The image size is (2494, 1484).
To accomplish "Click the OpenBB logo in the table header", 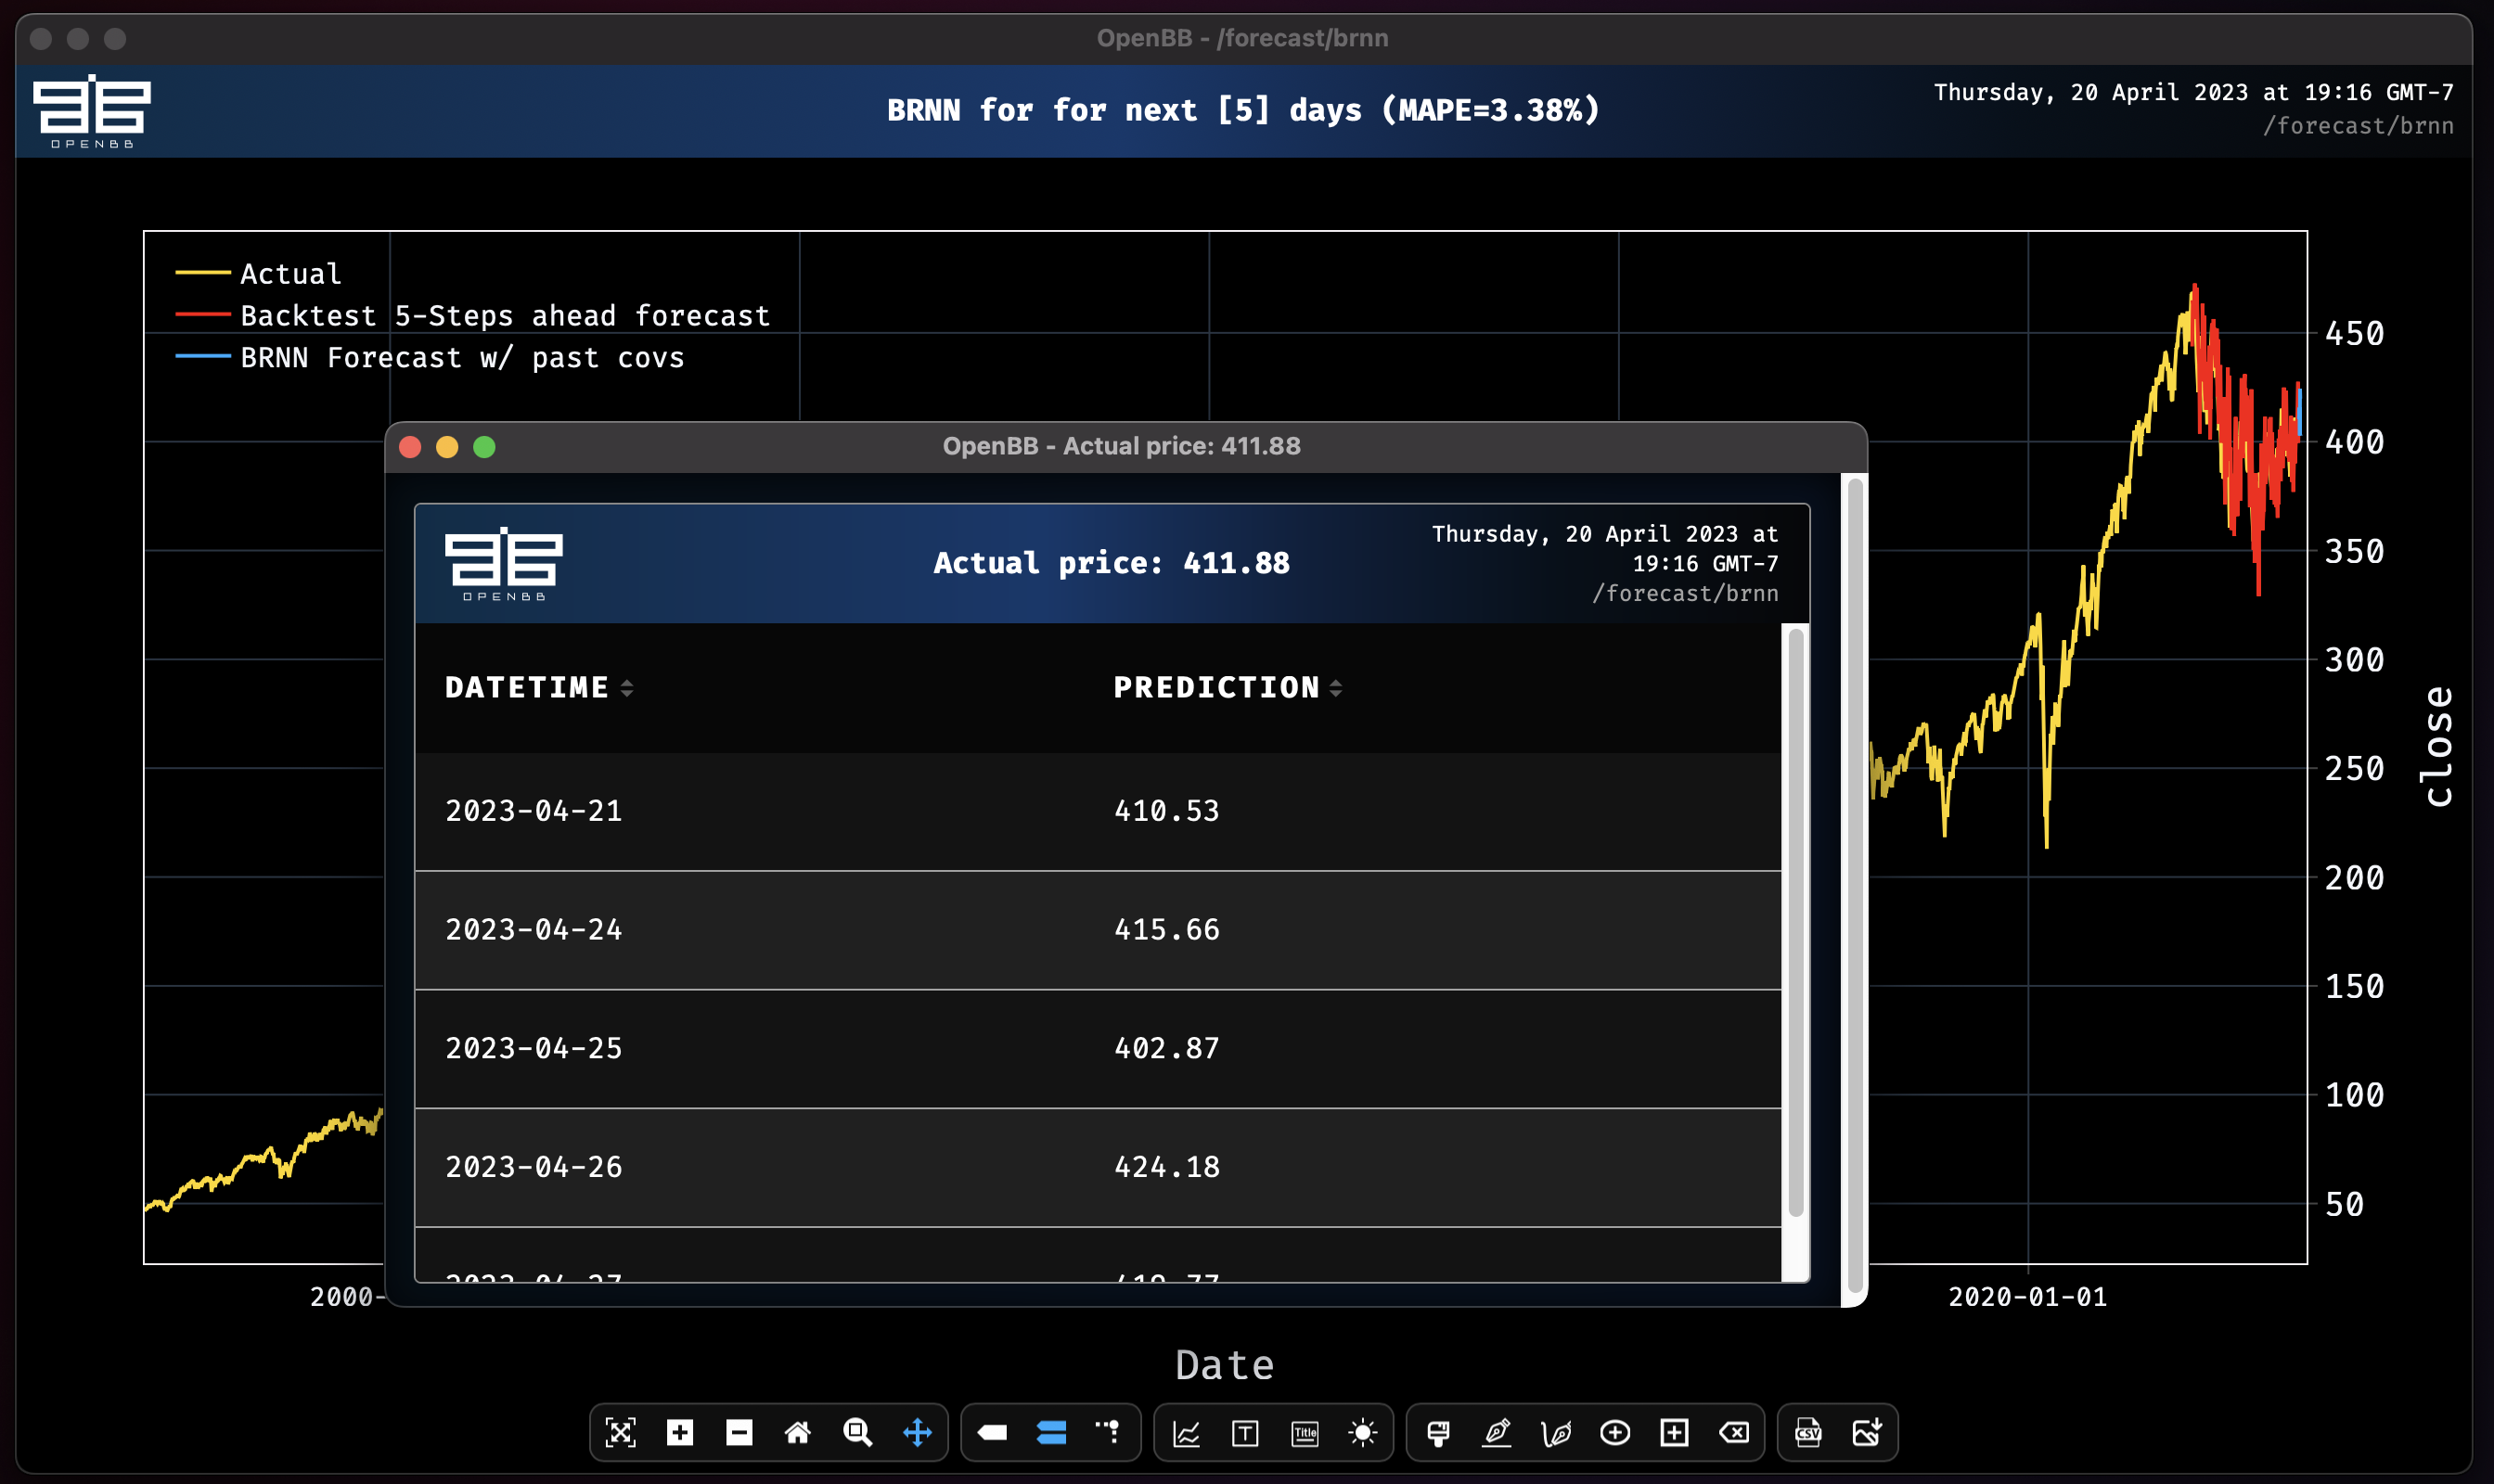I will (x=504, y=564).
